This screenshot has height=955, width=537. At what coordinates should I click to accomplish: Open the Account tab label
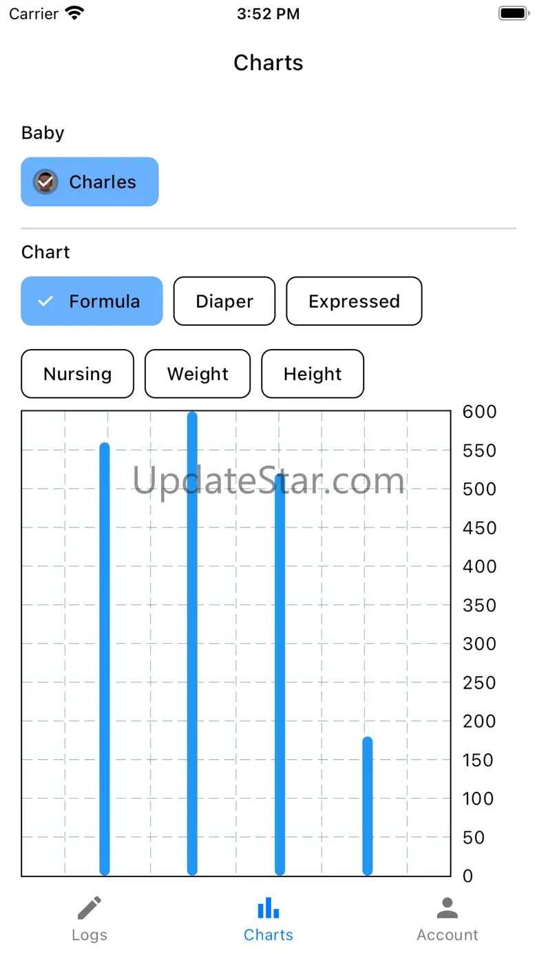click(447, 935)
